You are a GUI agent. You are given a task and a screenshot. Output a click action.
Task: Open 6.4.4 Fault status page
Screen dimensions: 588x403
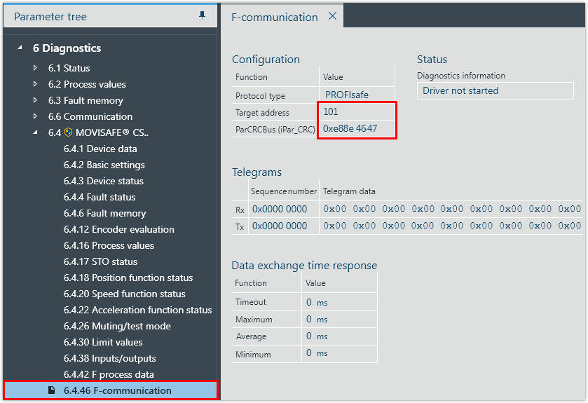[x=100, y=197]
